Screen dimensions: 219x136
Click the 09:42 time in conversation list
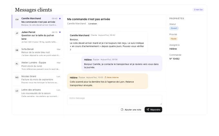[54, 19]
